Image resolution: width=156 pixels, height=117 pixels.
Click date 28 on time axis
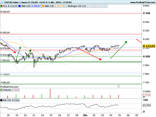click(77, 115)
